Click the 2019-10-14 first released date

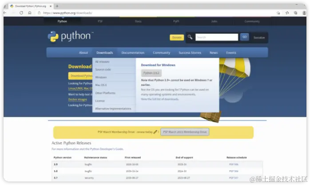tap(132, 171)
